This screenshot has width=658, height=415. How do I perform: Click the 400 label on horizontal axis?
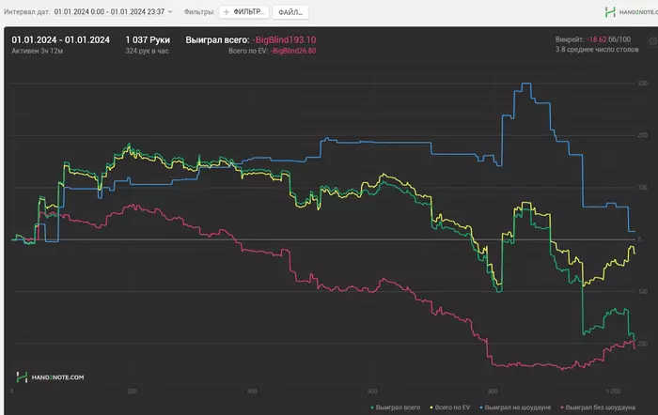tap(252, 392)
